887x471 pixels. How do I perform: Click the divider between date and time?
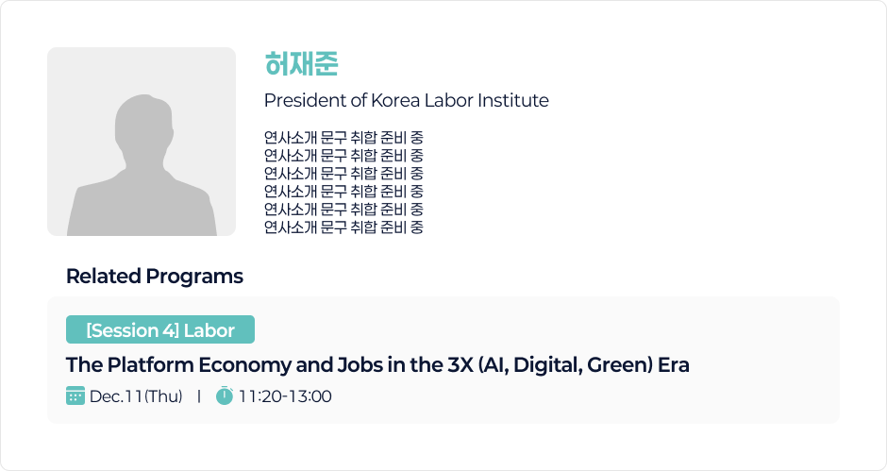199,396
